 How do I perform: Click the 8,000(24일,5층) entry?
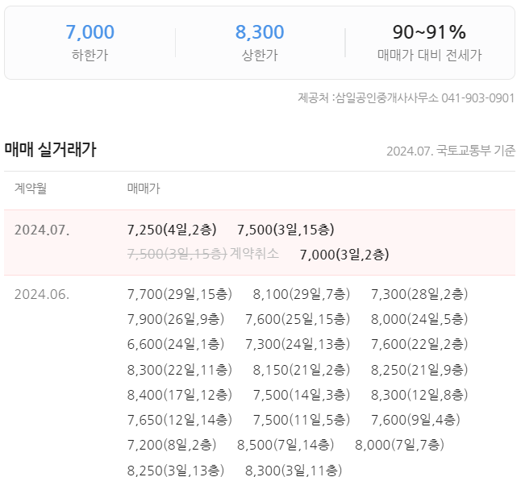pos(419,319)
